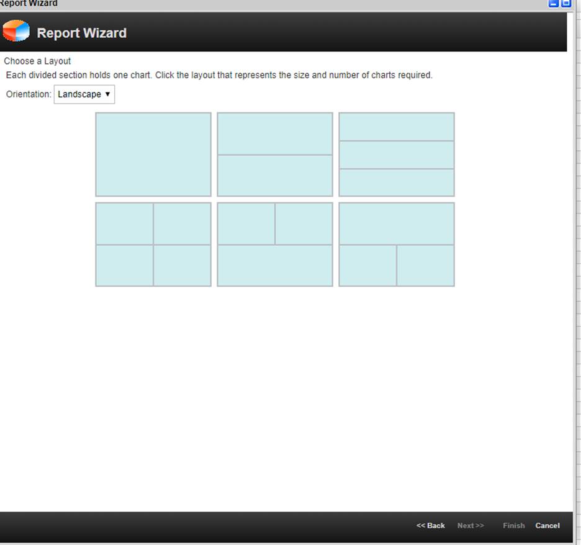Click the Next >> button
This screenshot has height=545, width=581.
pos(471,525)
